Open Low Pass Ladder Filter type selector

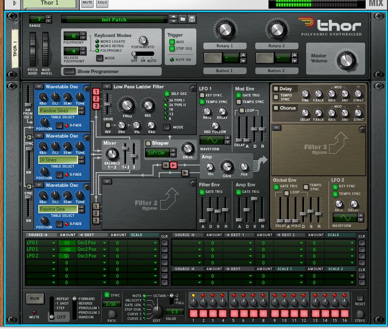pos(107,87)
